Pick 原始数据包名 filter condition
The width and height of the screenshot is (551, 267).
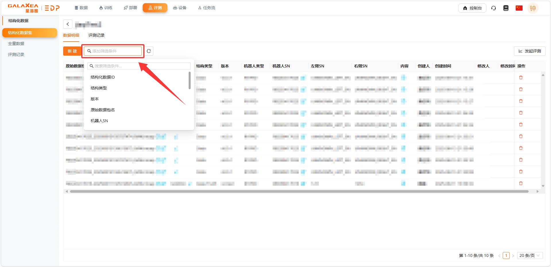(103, 110)
